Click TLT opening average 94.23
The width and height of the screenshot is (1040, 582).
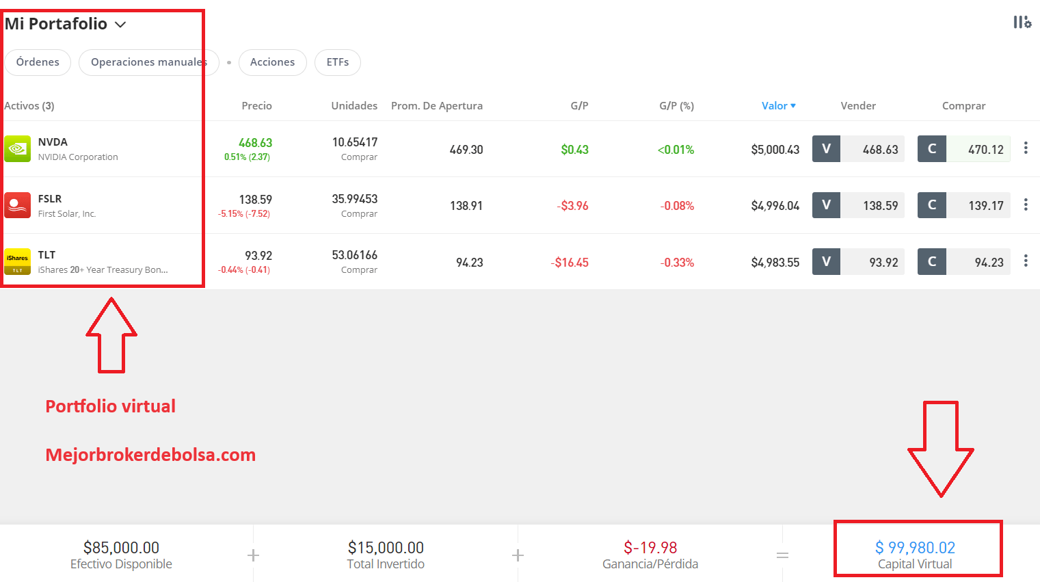coord(470,263)
